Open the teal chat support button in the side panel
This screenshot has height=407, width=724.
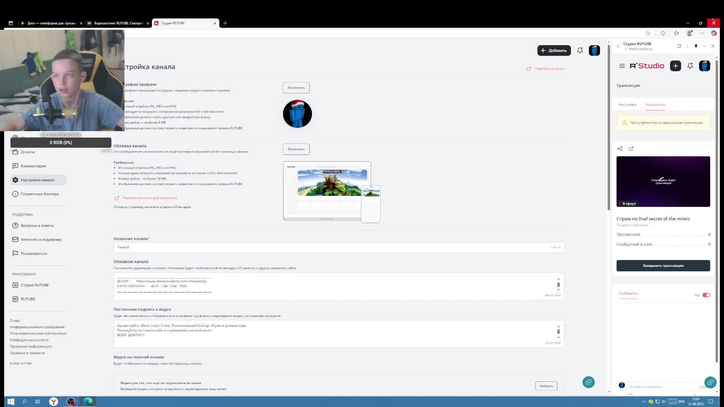point(710,382)
